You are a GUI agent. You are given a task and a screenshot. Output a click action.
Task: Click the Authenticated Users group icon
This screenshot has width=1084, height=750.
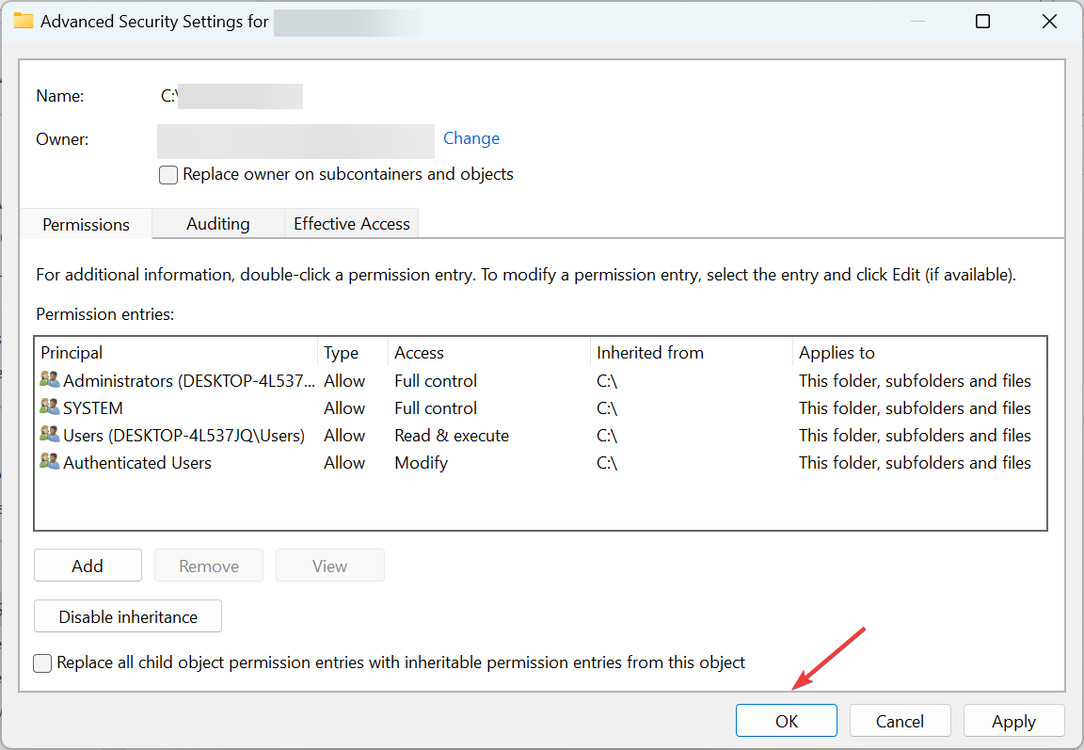point(49,462)
